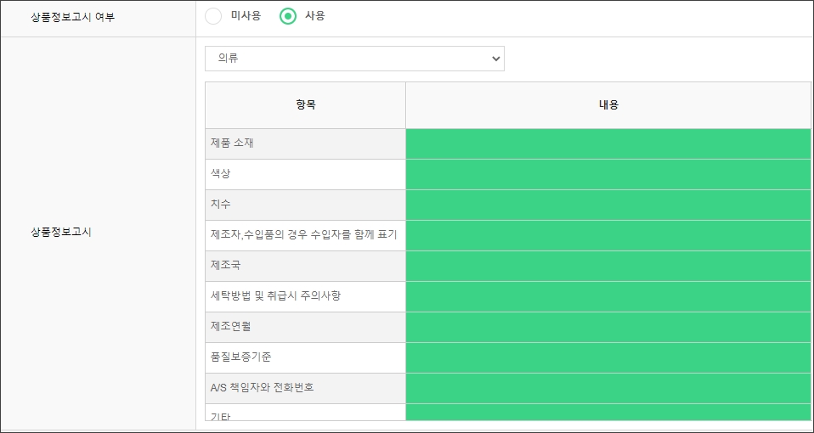Select the 사용 radio button
Viewport: 814px width, 433px height.
(289, 16)
